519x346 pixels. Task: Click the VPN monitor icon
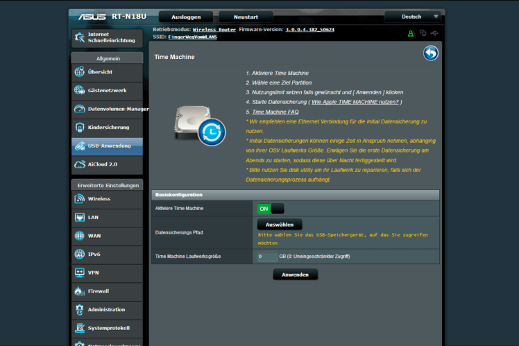[79, 273]
